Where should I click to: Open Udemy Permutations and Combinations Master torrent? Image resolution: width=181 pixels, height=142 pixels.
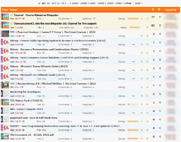(49, 49)
